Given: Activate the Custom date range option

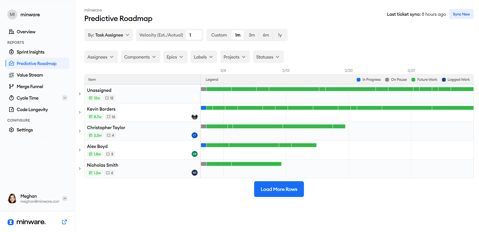Looking at the screenshot, I should coord(219,35).
